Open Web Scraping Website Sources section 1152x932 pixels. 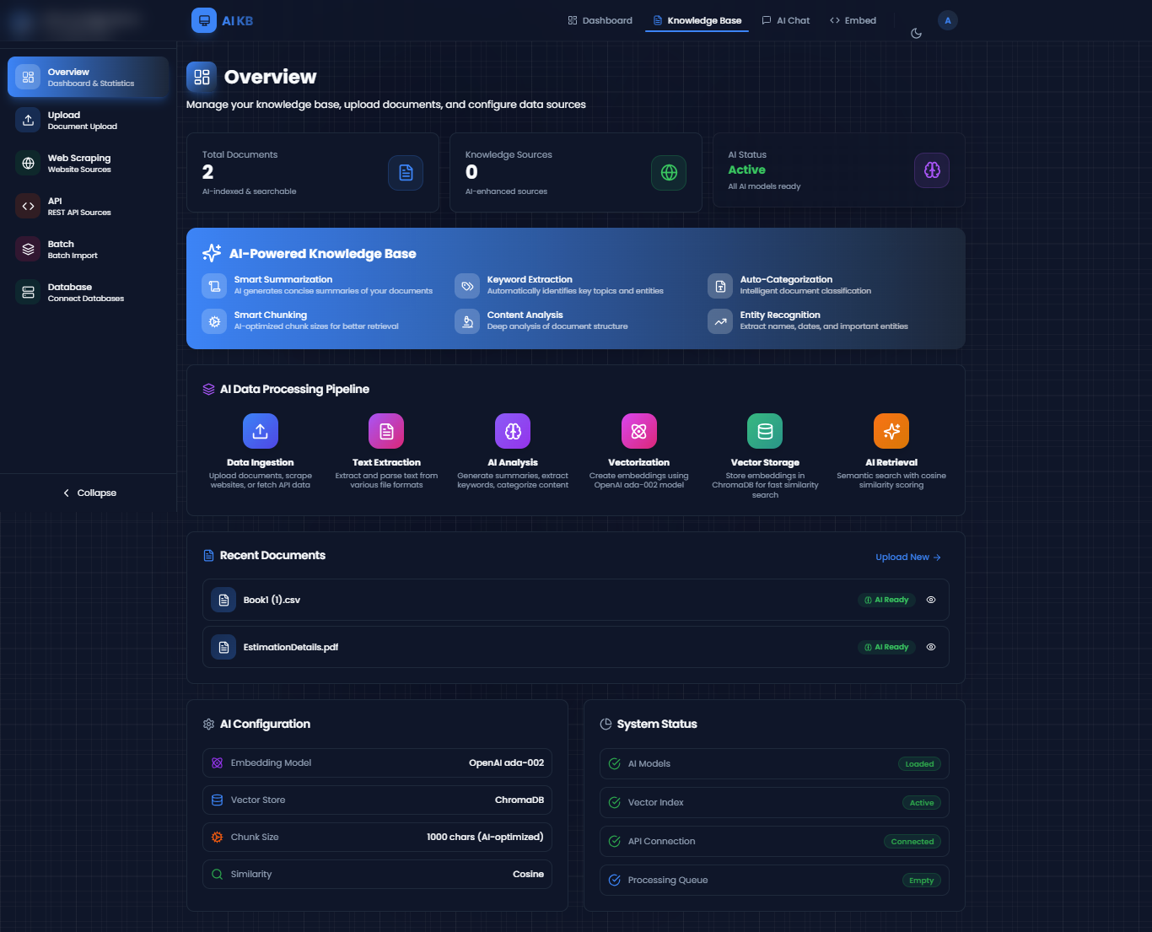[89, 164]
